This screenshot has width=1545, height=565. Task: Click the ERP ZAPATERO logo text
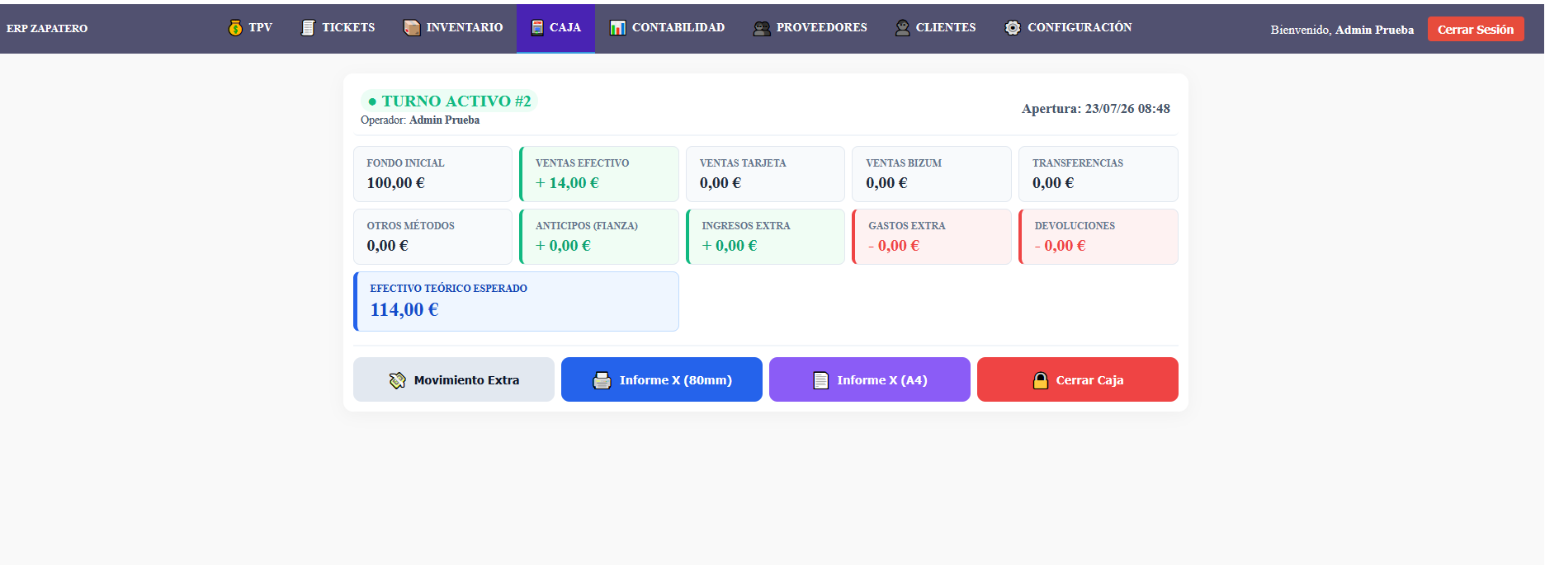point(47,29)
